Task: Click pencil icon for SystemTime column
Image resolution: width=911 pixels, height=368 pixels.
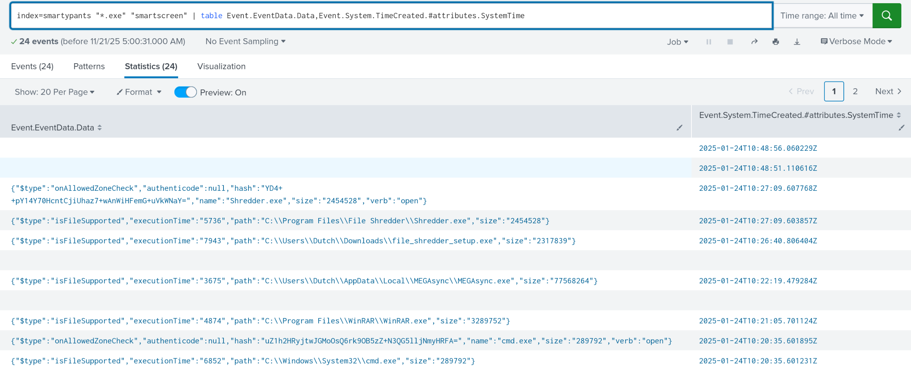Action: [x=901, y=128]
